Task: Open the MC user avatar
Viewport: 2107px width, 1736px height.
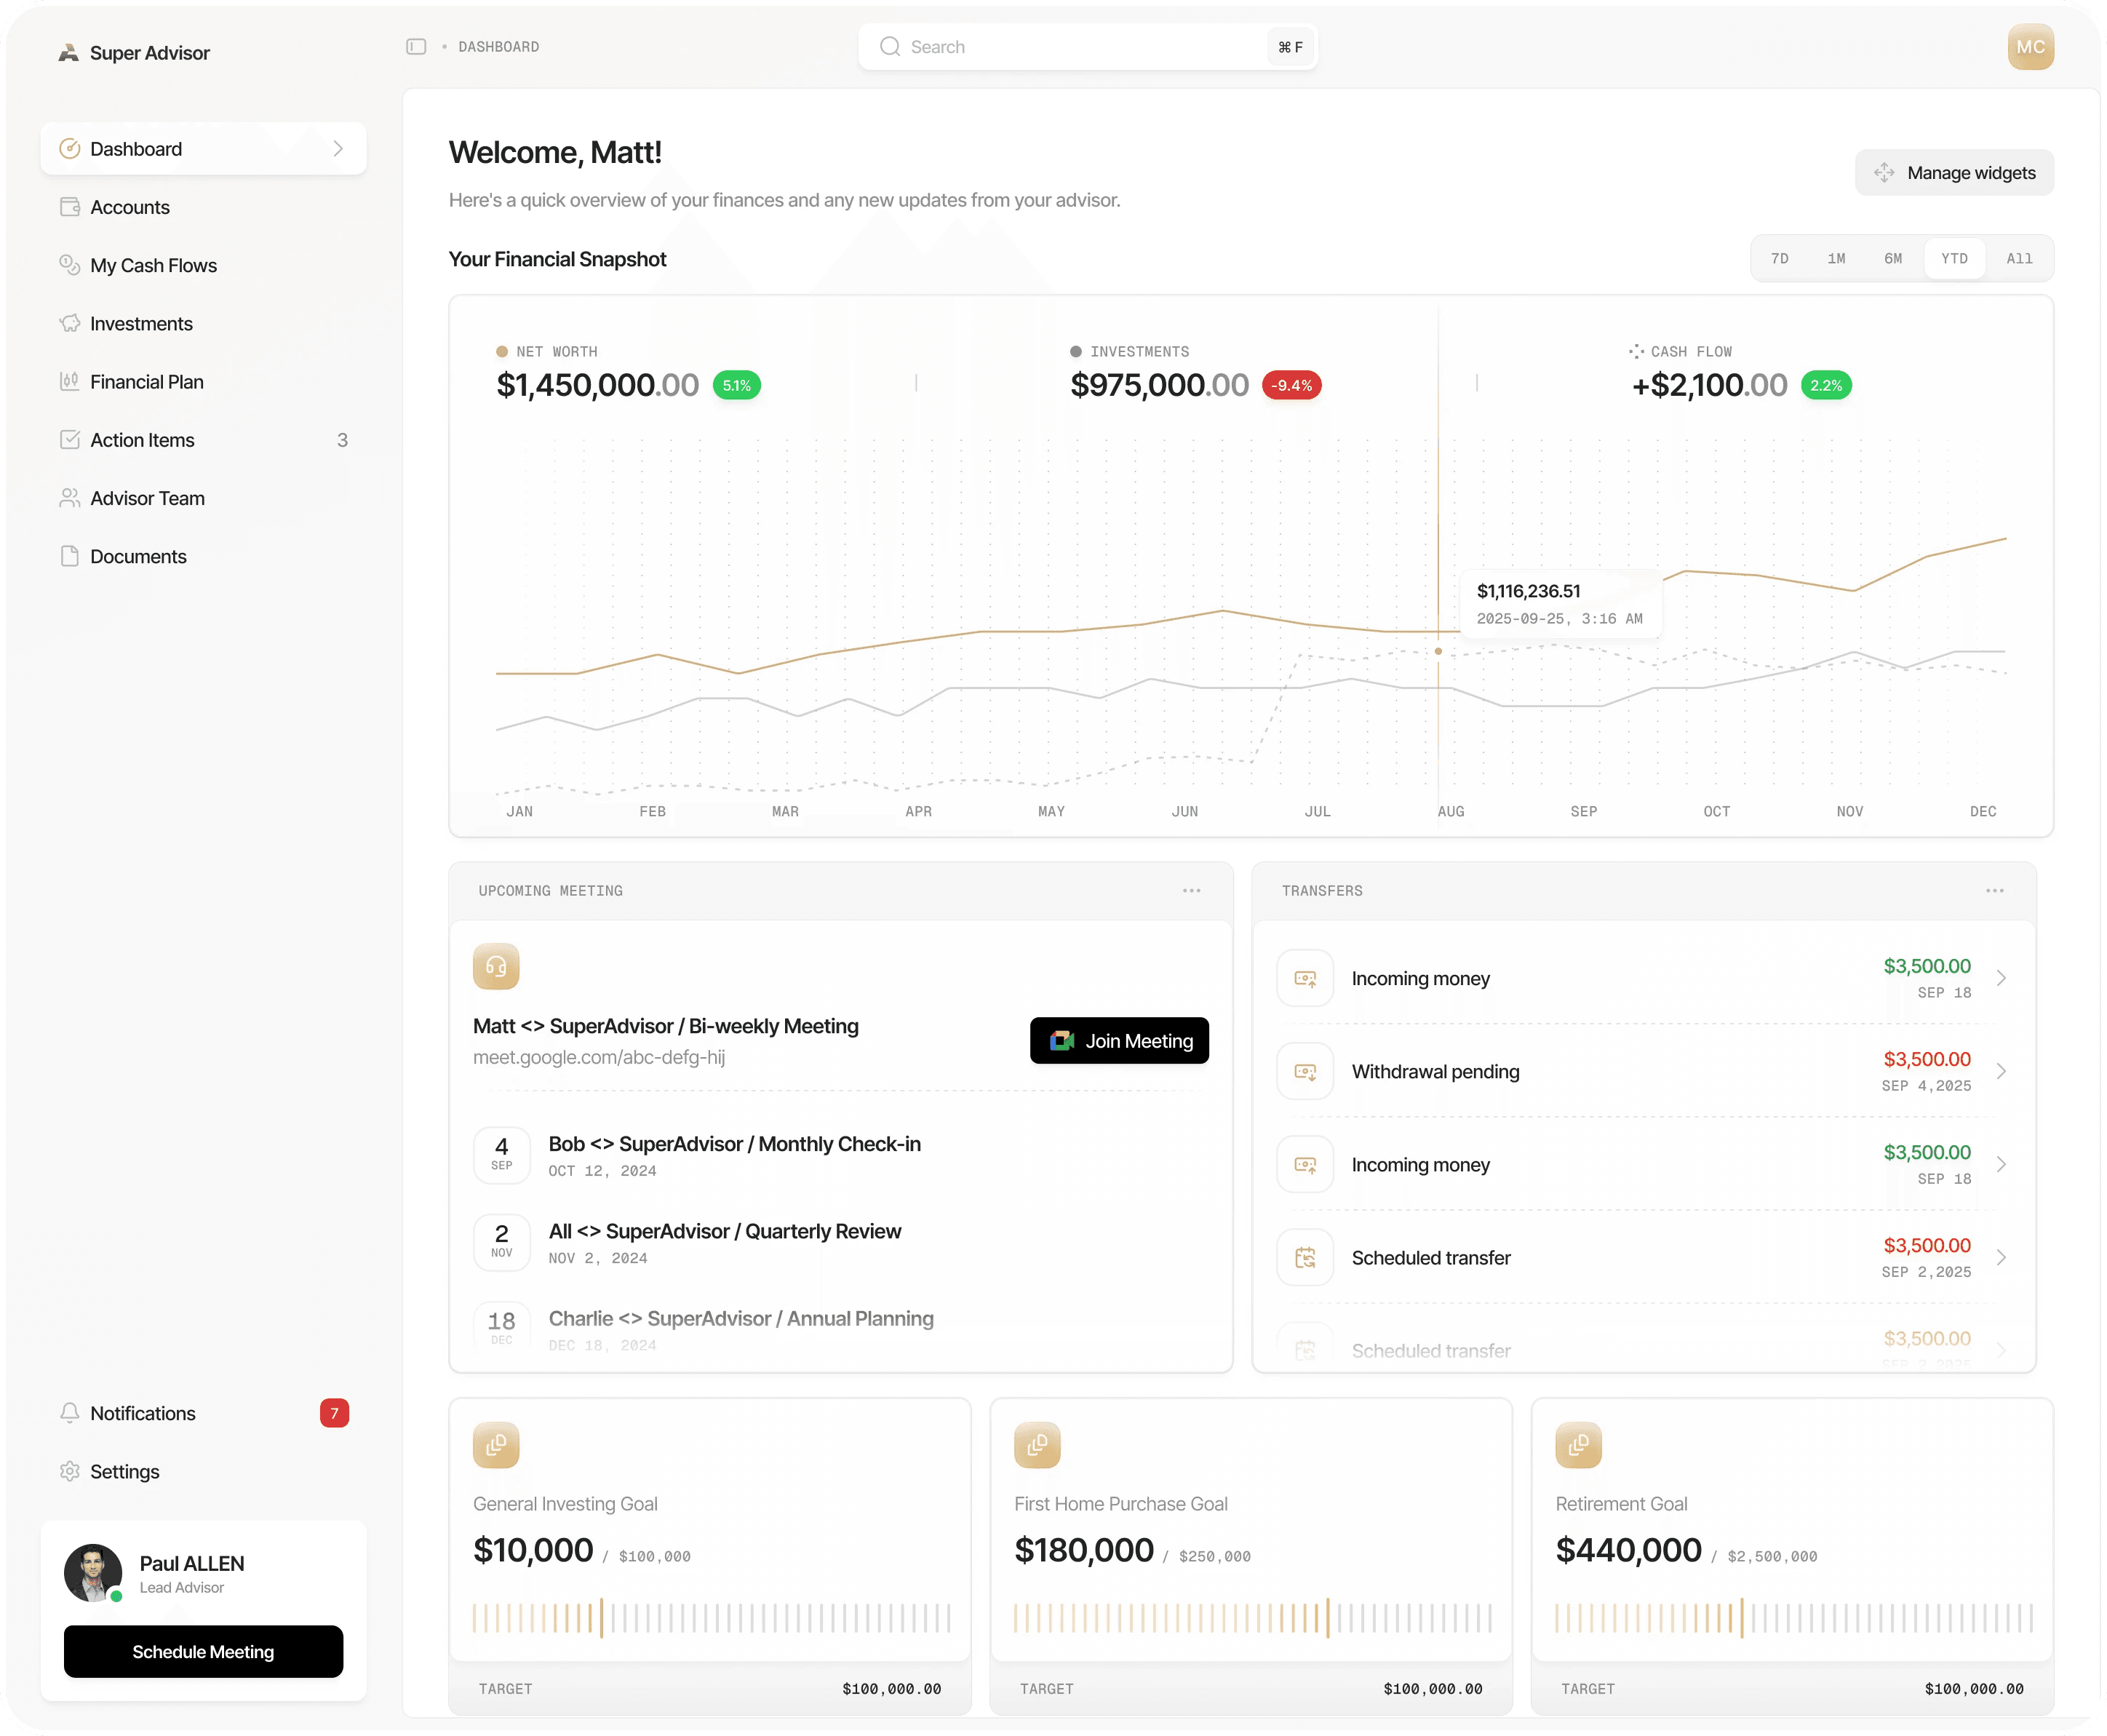Action: (x=2030, y=47)
